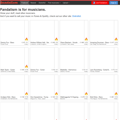Follow the DistroKid link in the intro text
The image size is (120, 120).
pos(77,16)
